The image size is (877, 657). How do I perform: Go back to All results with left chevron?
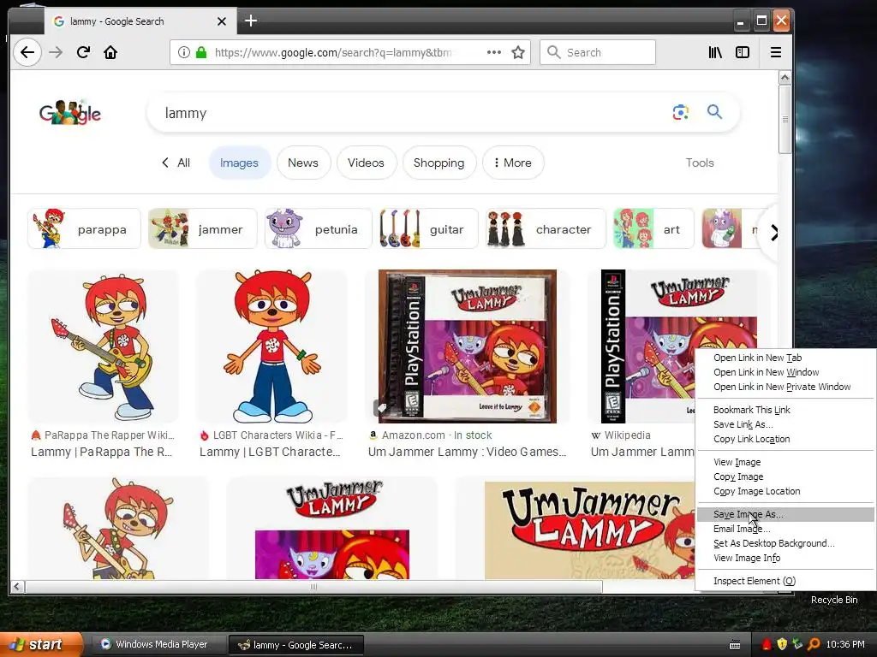176,163
